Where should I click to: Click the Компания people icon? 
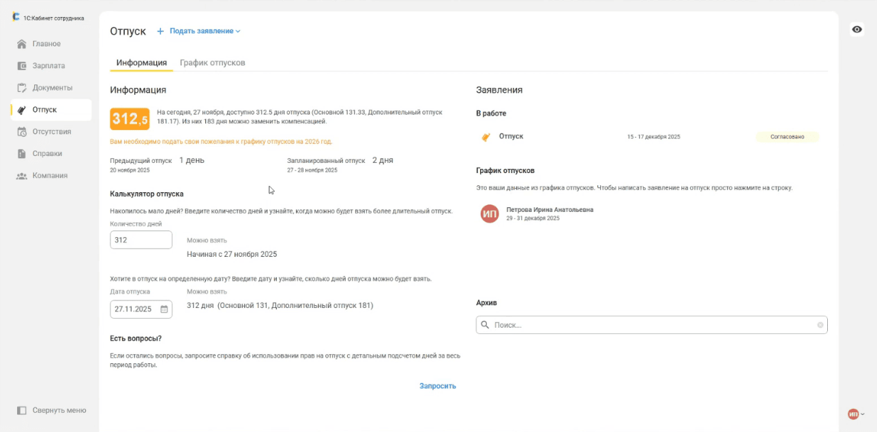pyautogui.click(x=22, y=176)
